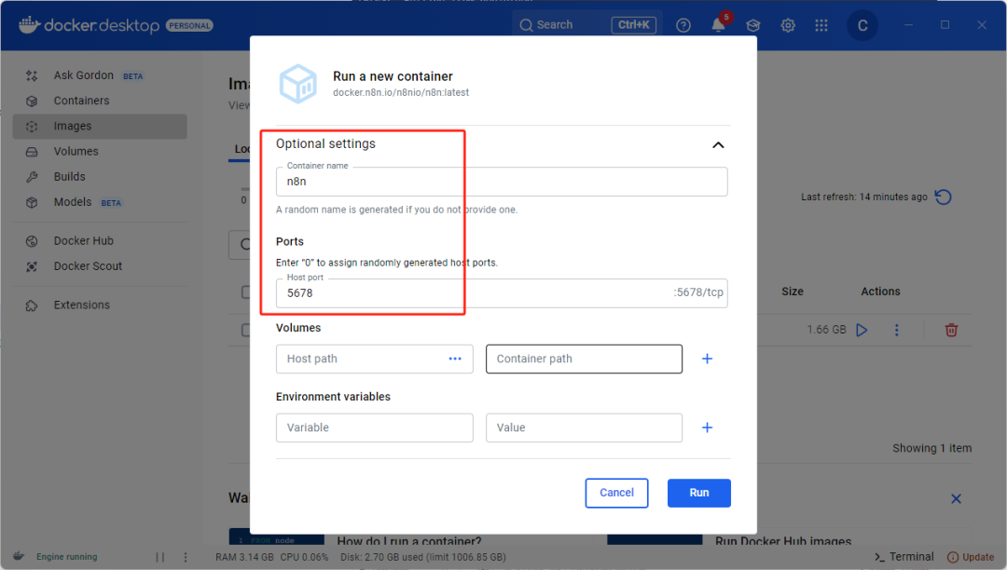
Task: Open the user account avatar C
Action: click(x=862, y=25)
